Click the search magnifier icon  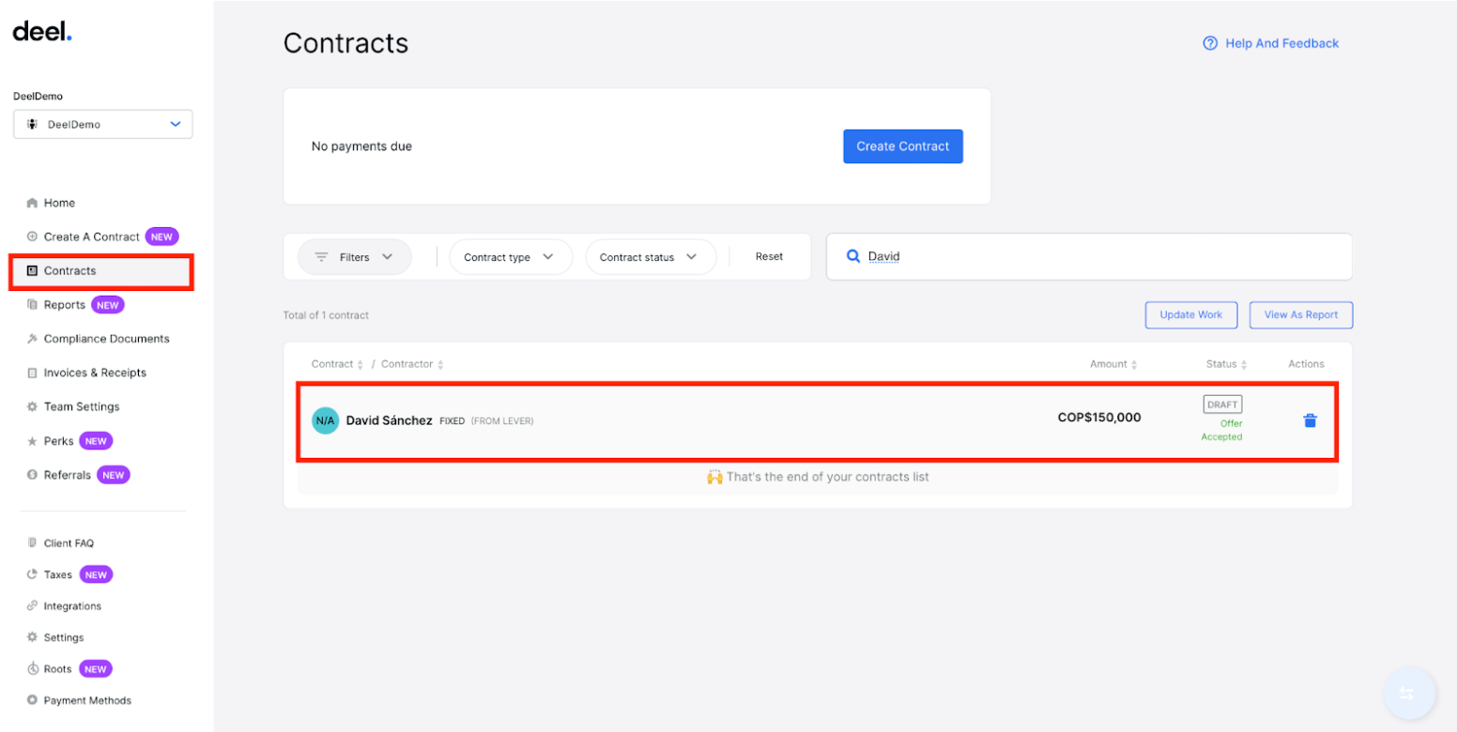pyautogui.click(x=853, y=256)
